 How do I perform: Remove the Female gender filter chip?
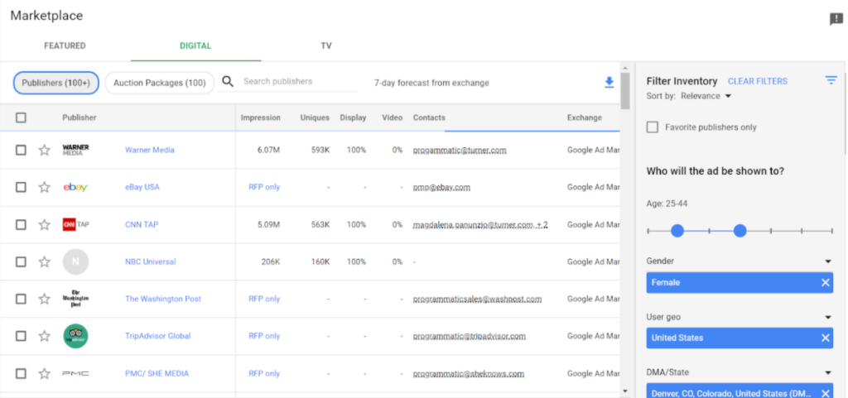coord(826,282)
